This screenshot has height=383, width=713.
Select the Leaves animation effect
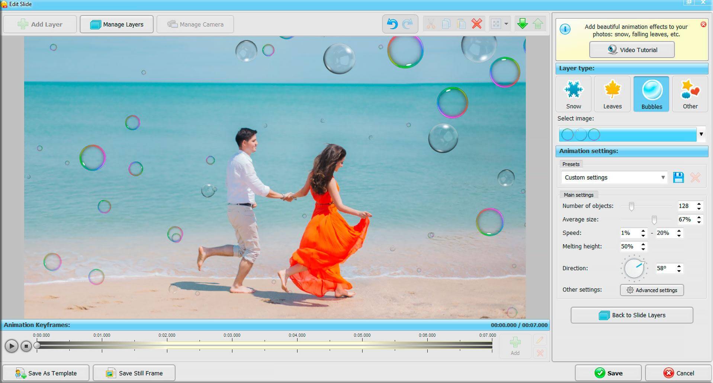(x=612, y=94)
